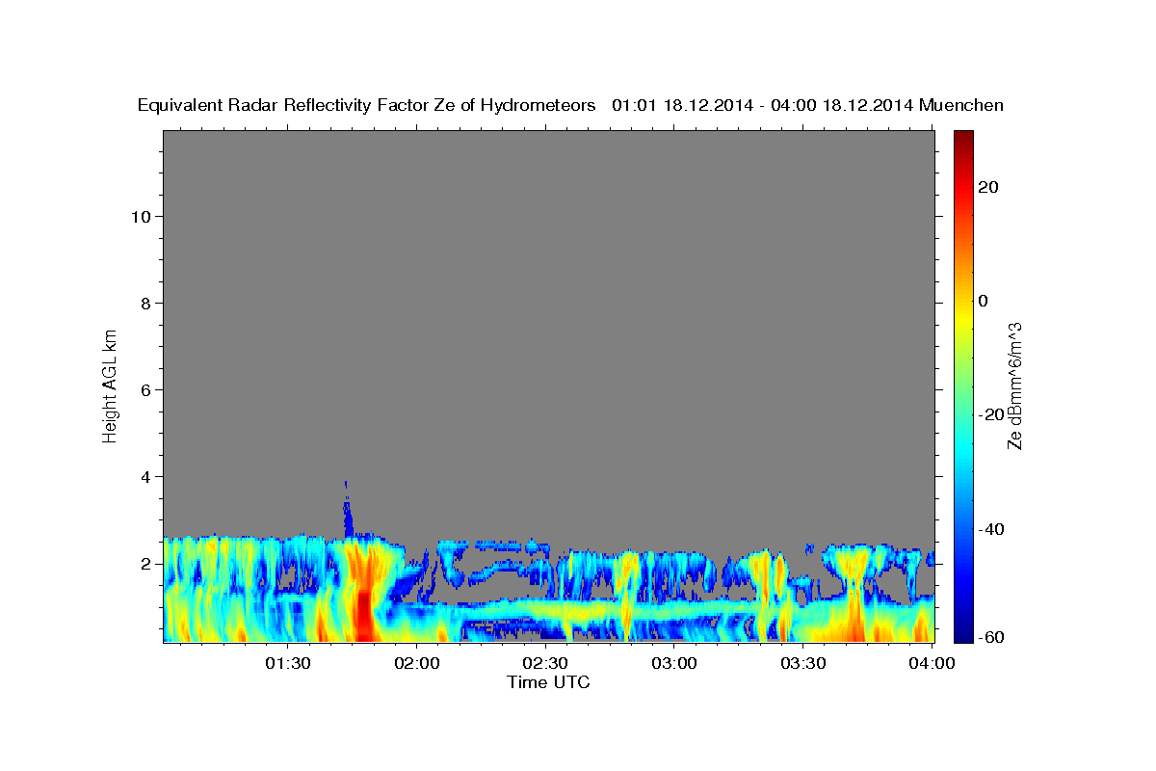
Task: Click the station name 'Muenchen' in the title
Action: click(961, 105)
